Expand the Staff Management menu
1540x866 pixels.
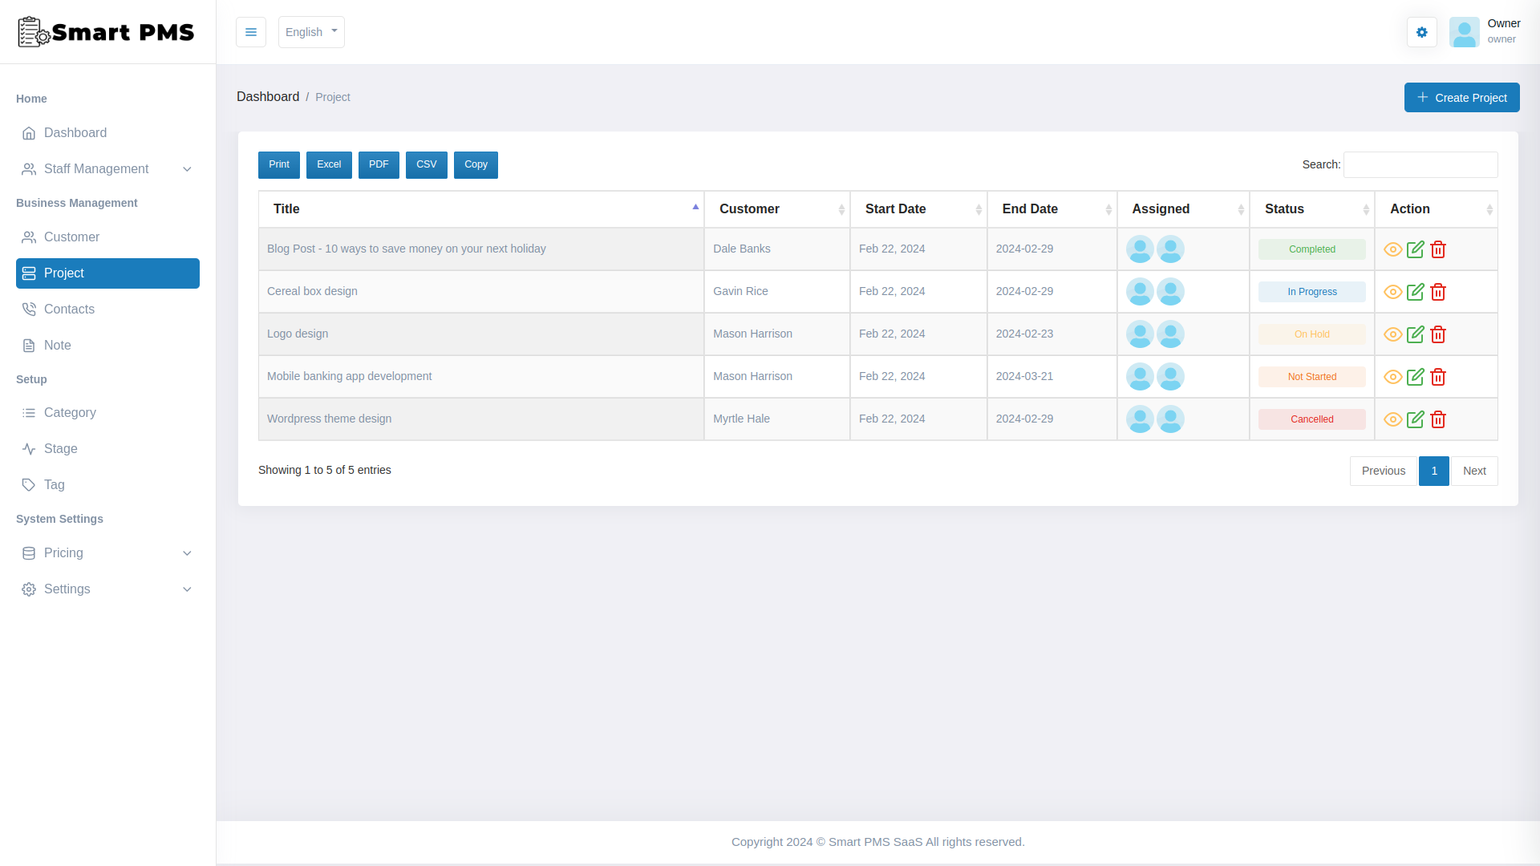[96, 169]
